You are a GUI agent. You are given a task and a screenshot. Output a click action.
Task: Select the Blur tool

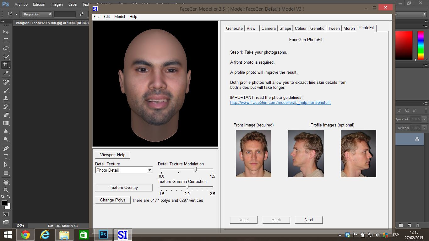6,131
